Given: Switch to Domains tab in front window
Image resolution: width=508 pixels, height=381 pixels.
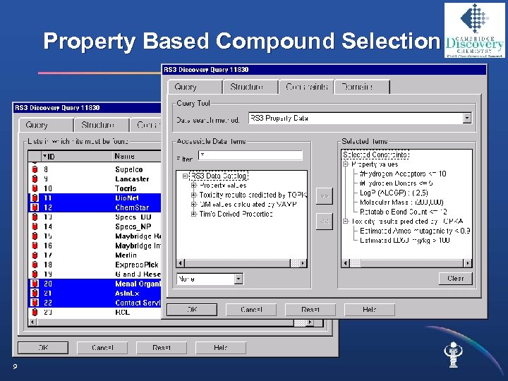Looking at the screenshot, I should 362,87.
